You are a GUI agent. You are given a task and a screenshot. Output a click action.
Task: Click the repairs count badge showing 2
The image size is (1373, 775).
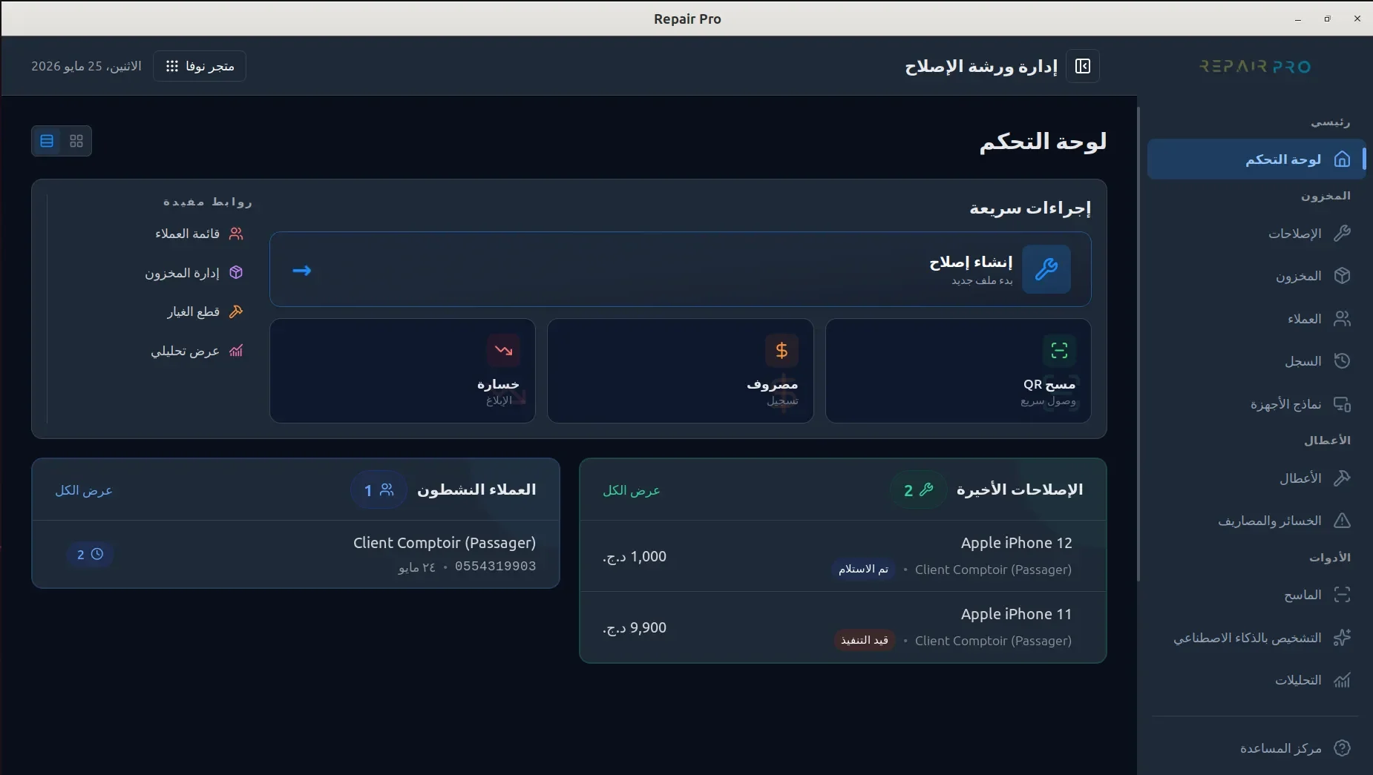pyautogui.click(x=918, y=490)
